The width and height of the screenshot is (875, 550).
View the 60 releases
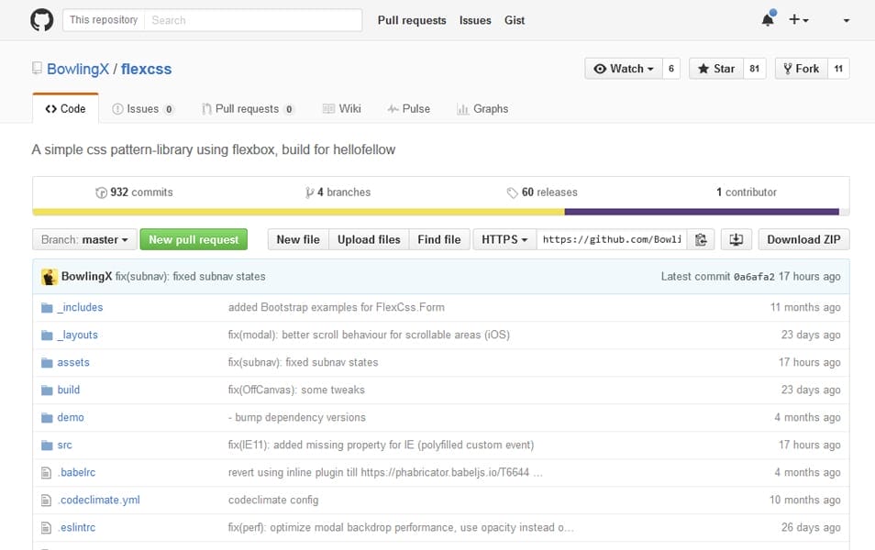tap(542, 192)
